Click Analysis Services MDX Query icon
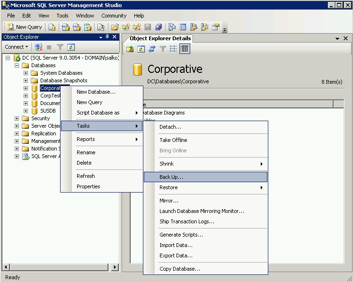 65,27
